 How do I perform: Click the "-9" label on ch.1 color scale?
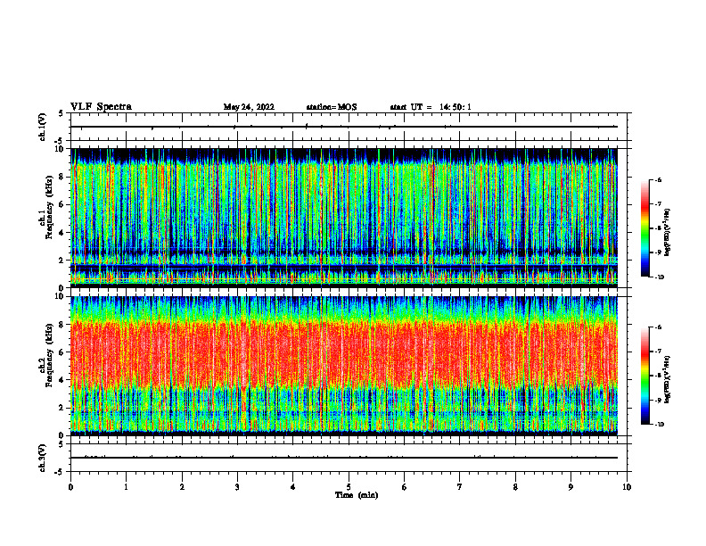[x=658, y=252]
